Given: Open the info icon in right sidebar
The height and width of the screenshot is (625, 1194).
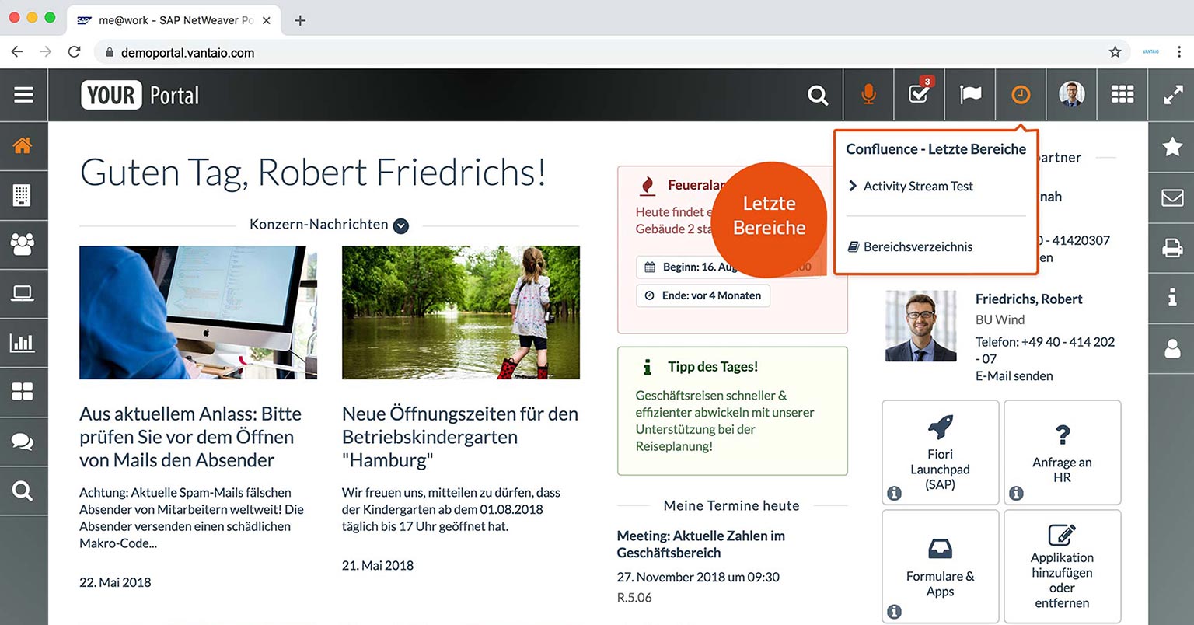Looking at the screenshot, I should (1172, 297).
